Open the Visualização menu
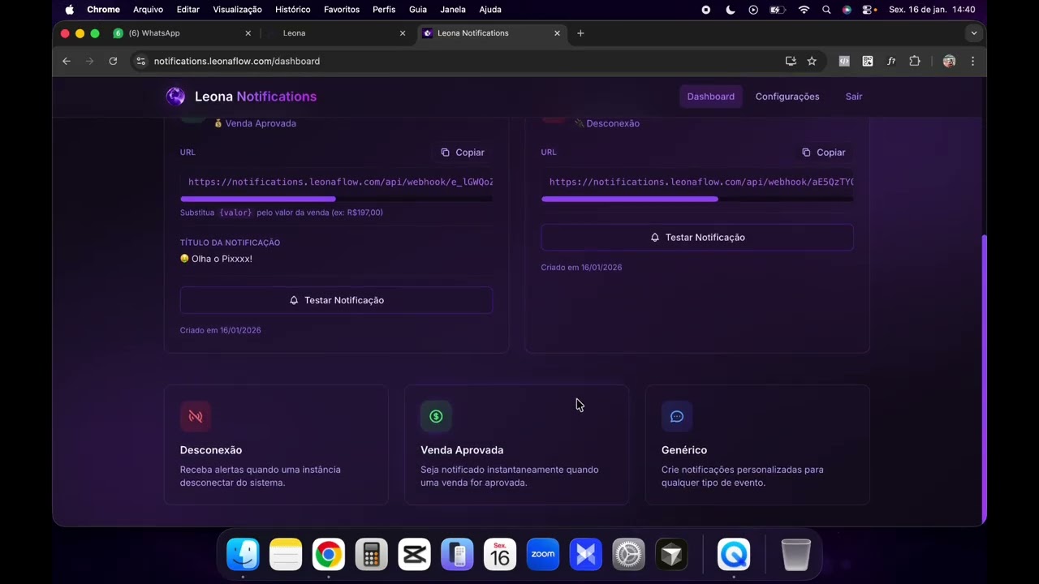 pyautogui.click(x=237, y=10)
